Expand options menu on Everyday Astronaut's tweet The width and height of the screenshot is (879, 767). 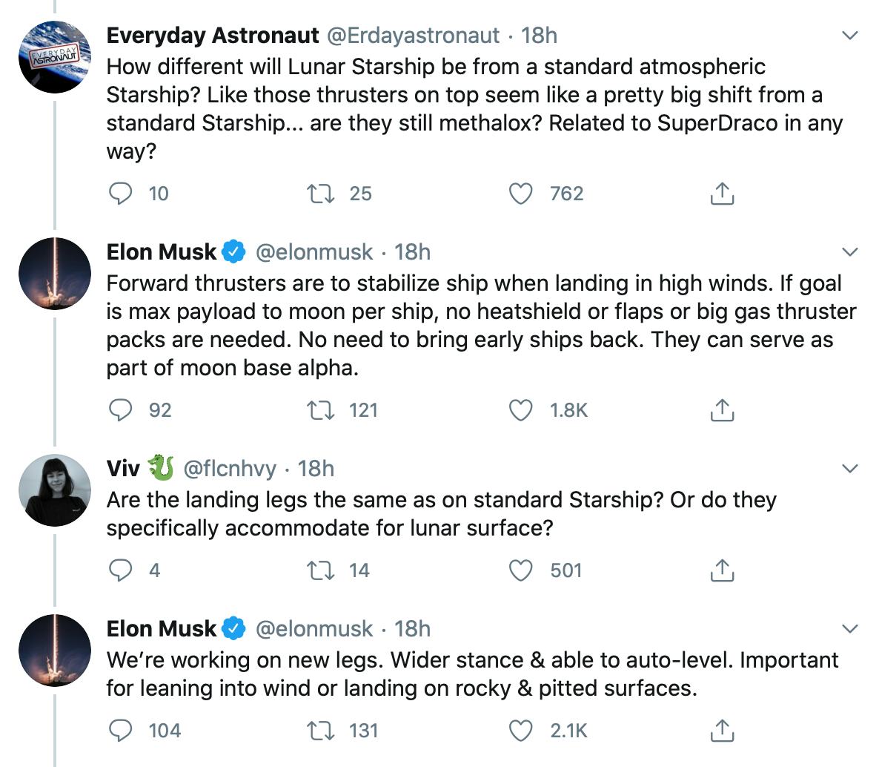851,36
